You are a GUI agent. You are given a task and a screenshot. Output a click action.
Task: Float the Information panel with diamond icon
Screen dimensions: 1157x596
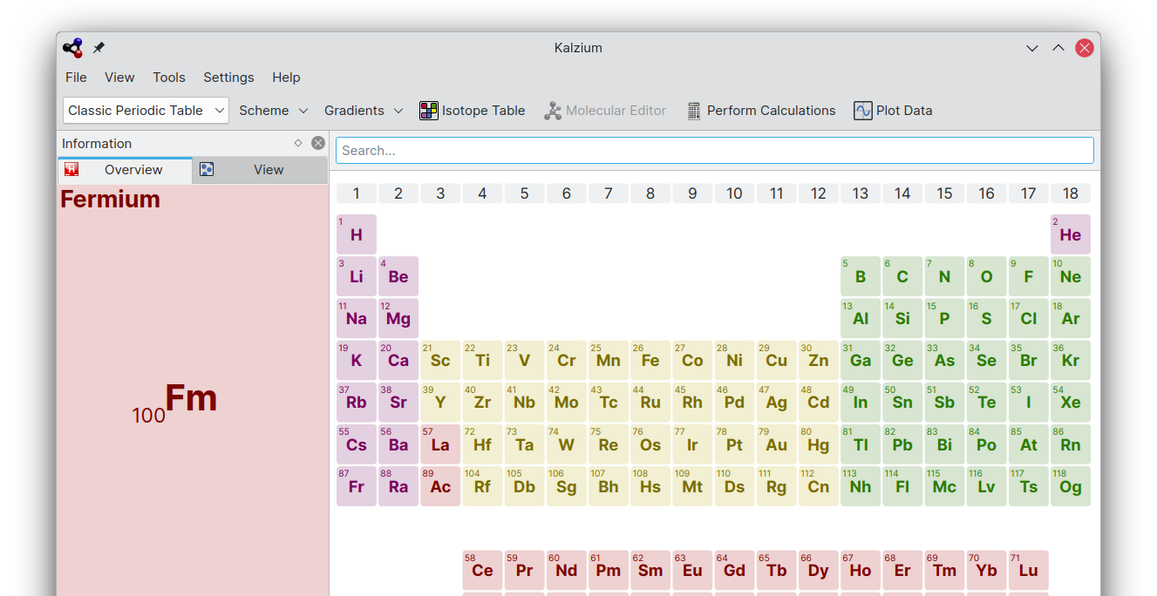tap(298, 143)
